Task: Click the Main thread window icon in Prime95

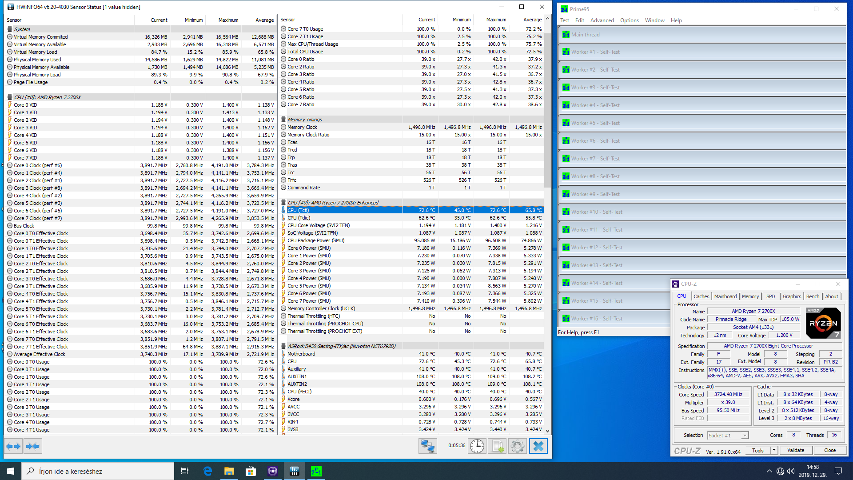Action: coord(566,35)
